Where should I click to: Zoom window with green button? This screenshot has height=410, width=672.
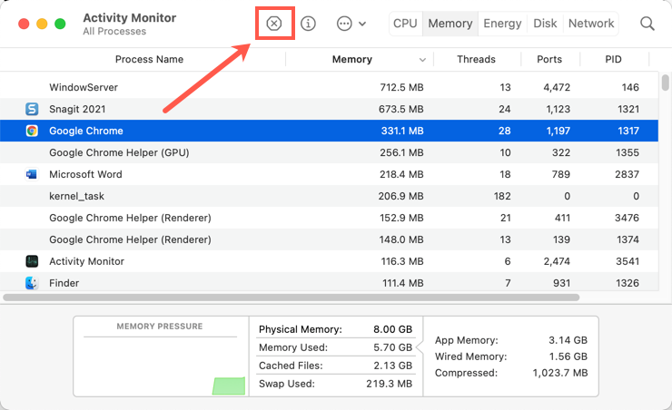61,24
